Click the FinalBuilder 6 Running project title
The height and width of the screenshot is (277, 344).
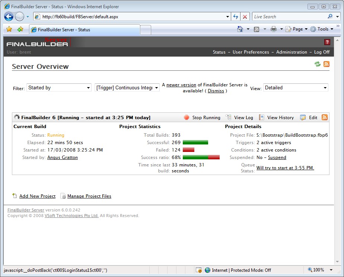(x=86, y=118)
